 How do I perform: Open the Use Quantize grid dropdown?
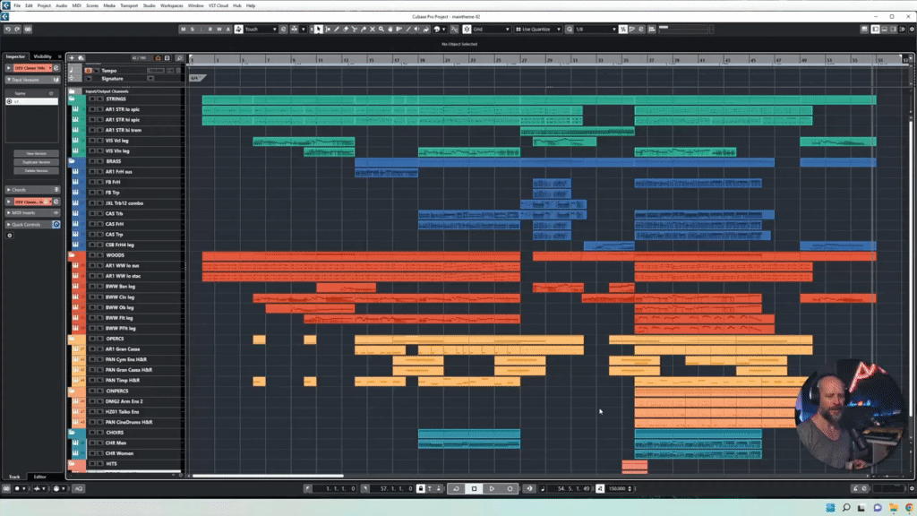click(538, 30)
